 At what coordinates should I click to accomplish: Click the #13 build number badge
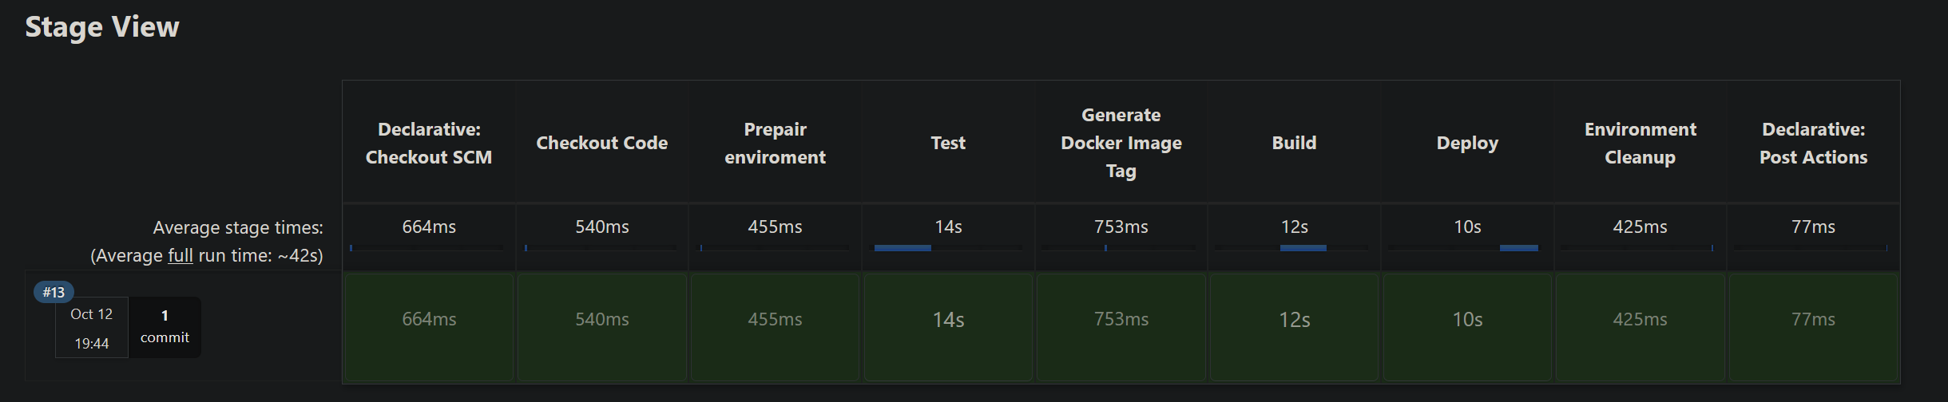coord(54,293)
